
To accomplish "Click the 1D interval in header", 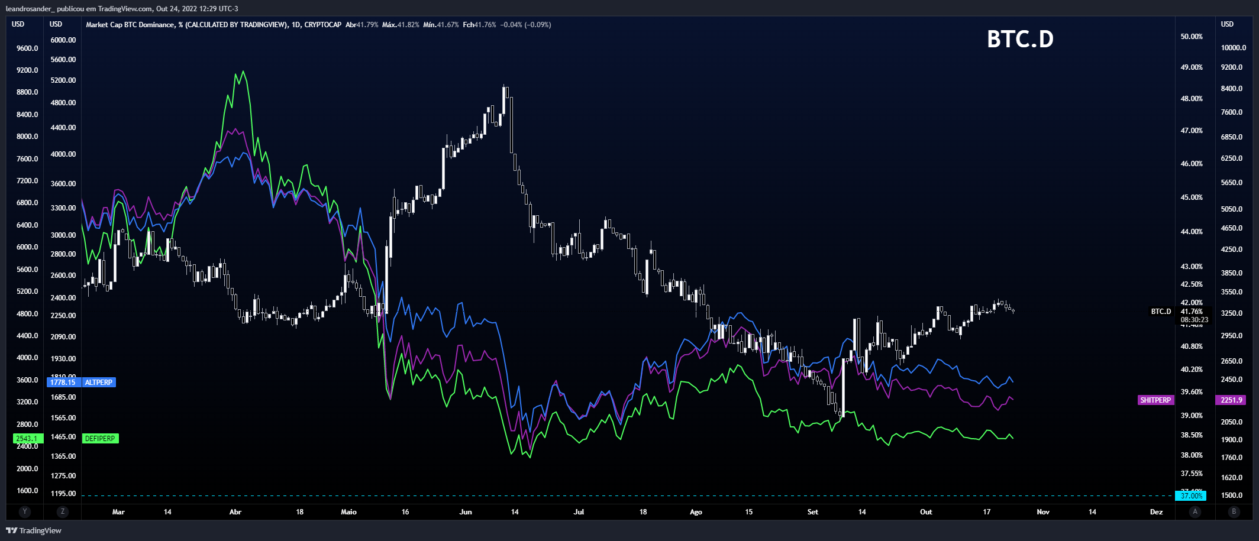I will [x=296, y=25].
